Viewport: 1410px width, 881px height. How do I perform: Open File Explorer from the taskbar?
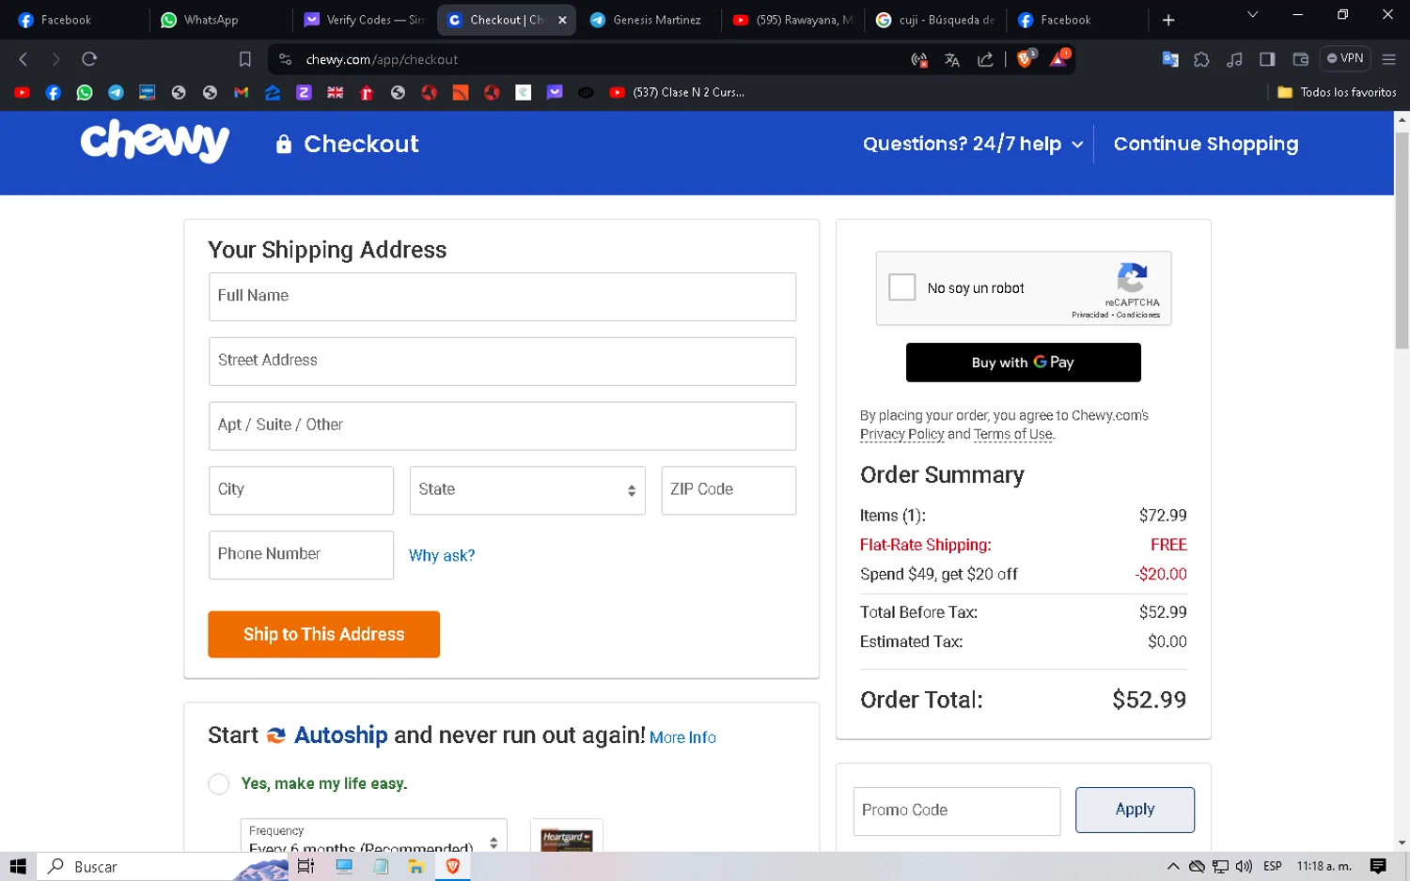coord(415,866)
